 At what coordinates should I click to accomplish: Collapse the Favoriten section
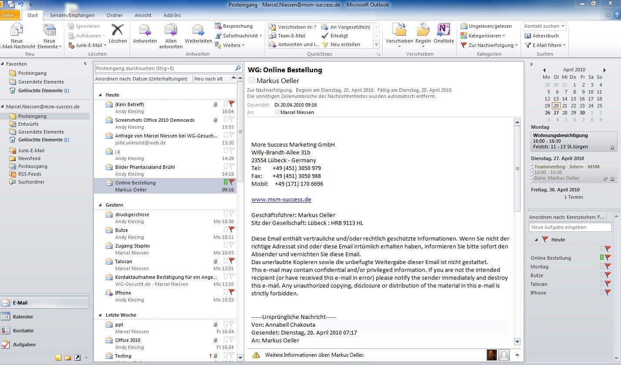point(3,64)
